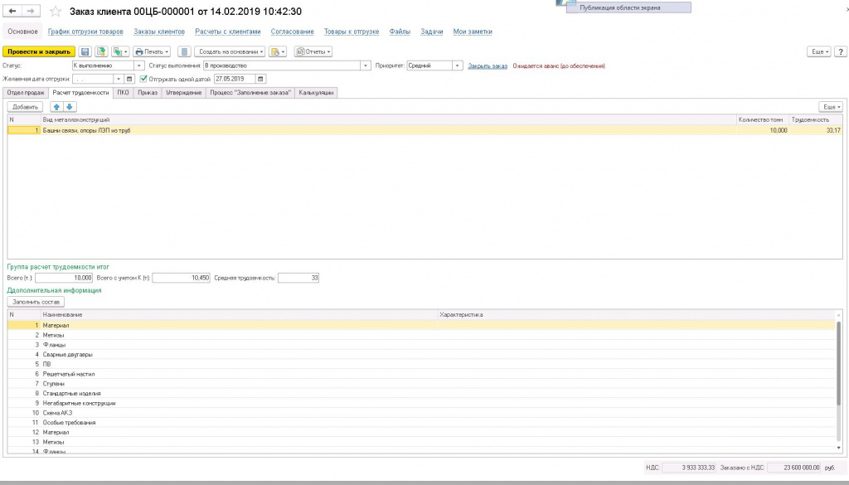Click the Всего (т.) input field
849x485 pixels.
64,278
